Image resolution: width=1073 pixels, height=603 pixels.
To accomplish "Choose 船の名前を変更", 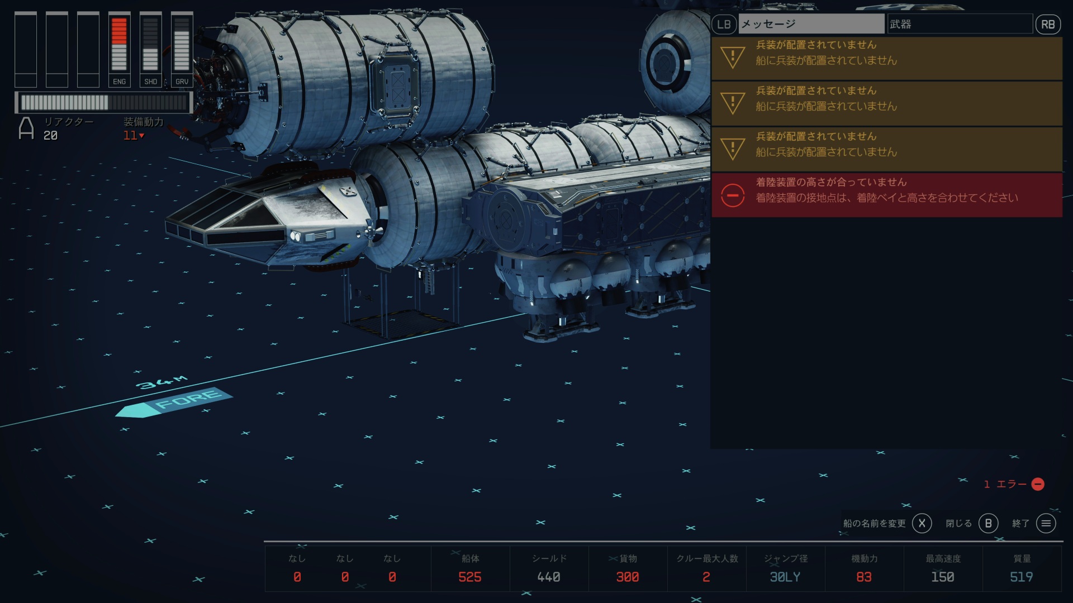I will point(874,523).
